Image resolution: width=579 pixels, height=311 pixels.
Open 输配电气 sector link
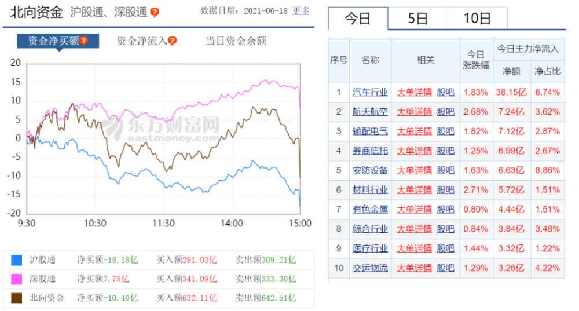[x=370, y=131]
